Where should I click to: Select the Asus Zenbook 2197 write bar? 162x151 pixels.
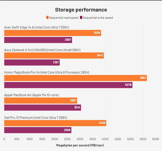pyautogui.click(x=32, y=62)
